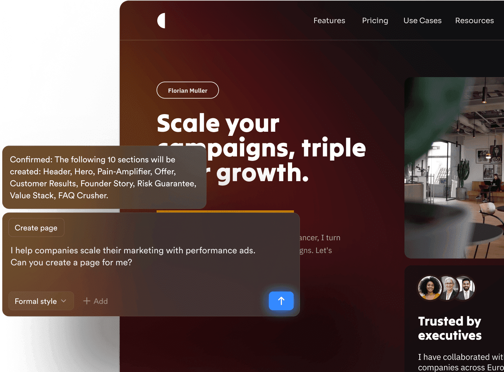
Task: Click the first woman's avatar
Action: 430,288
